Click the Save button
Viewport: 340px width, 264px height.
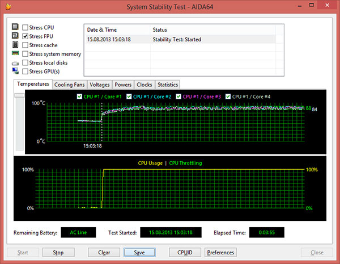point(139,252)
